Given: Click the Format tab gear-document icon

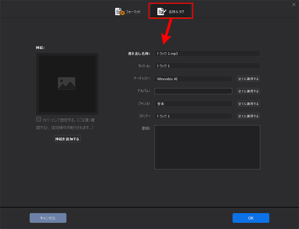Looking at the screenshot, I should tap(120, 12).
